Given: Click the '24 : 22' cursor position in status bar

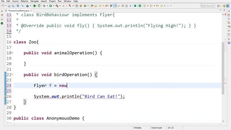Looking at the screenshot, I should (x=171, y=128).
